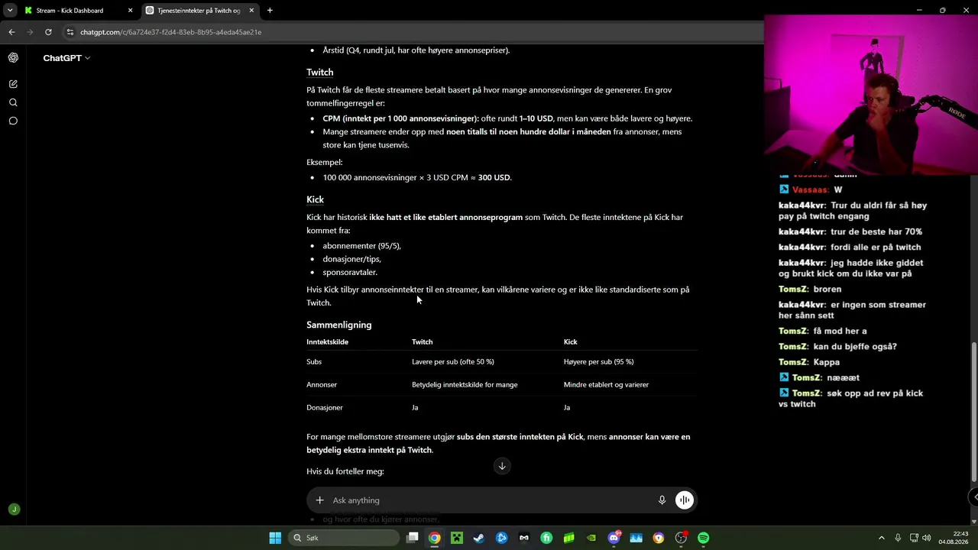Image resolution: width=978 pixels, height=550 pixels.
Task: Click the microphone dictate icon in the prompt box
Action: pos(662,500)
